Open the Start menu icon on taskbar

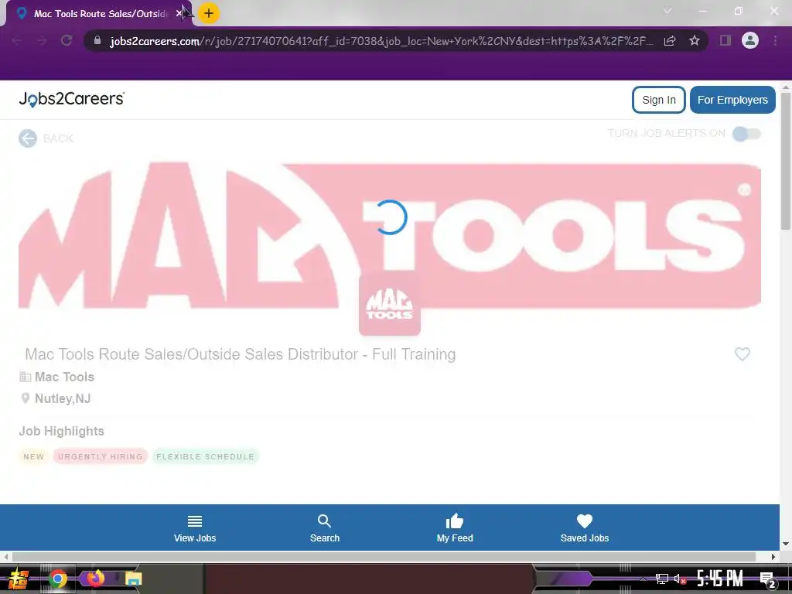coord(19,579)
